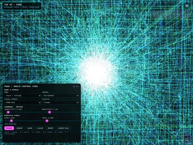Click the RESET button
Viewport: 193px width, 145px height.
point(51,128)
